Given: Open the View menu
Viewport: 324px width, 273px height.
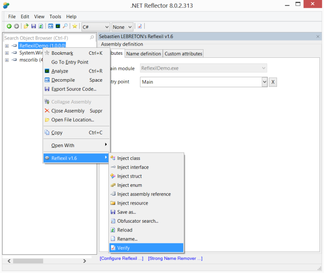Looking at the screenshot, I should 39,17.
